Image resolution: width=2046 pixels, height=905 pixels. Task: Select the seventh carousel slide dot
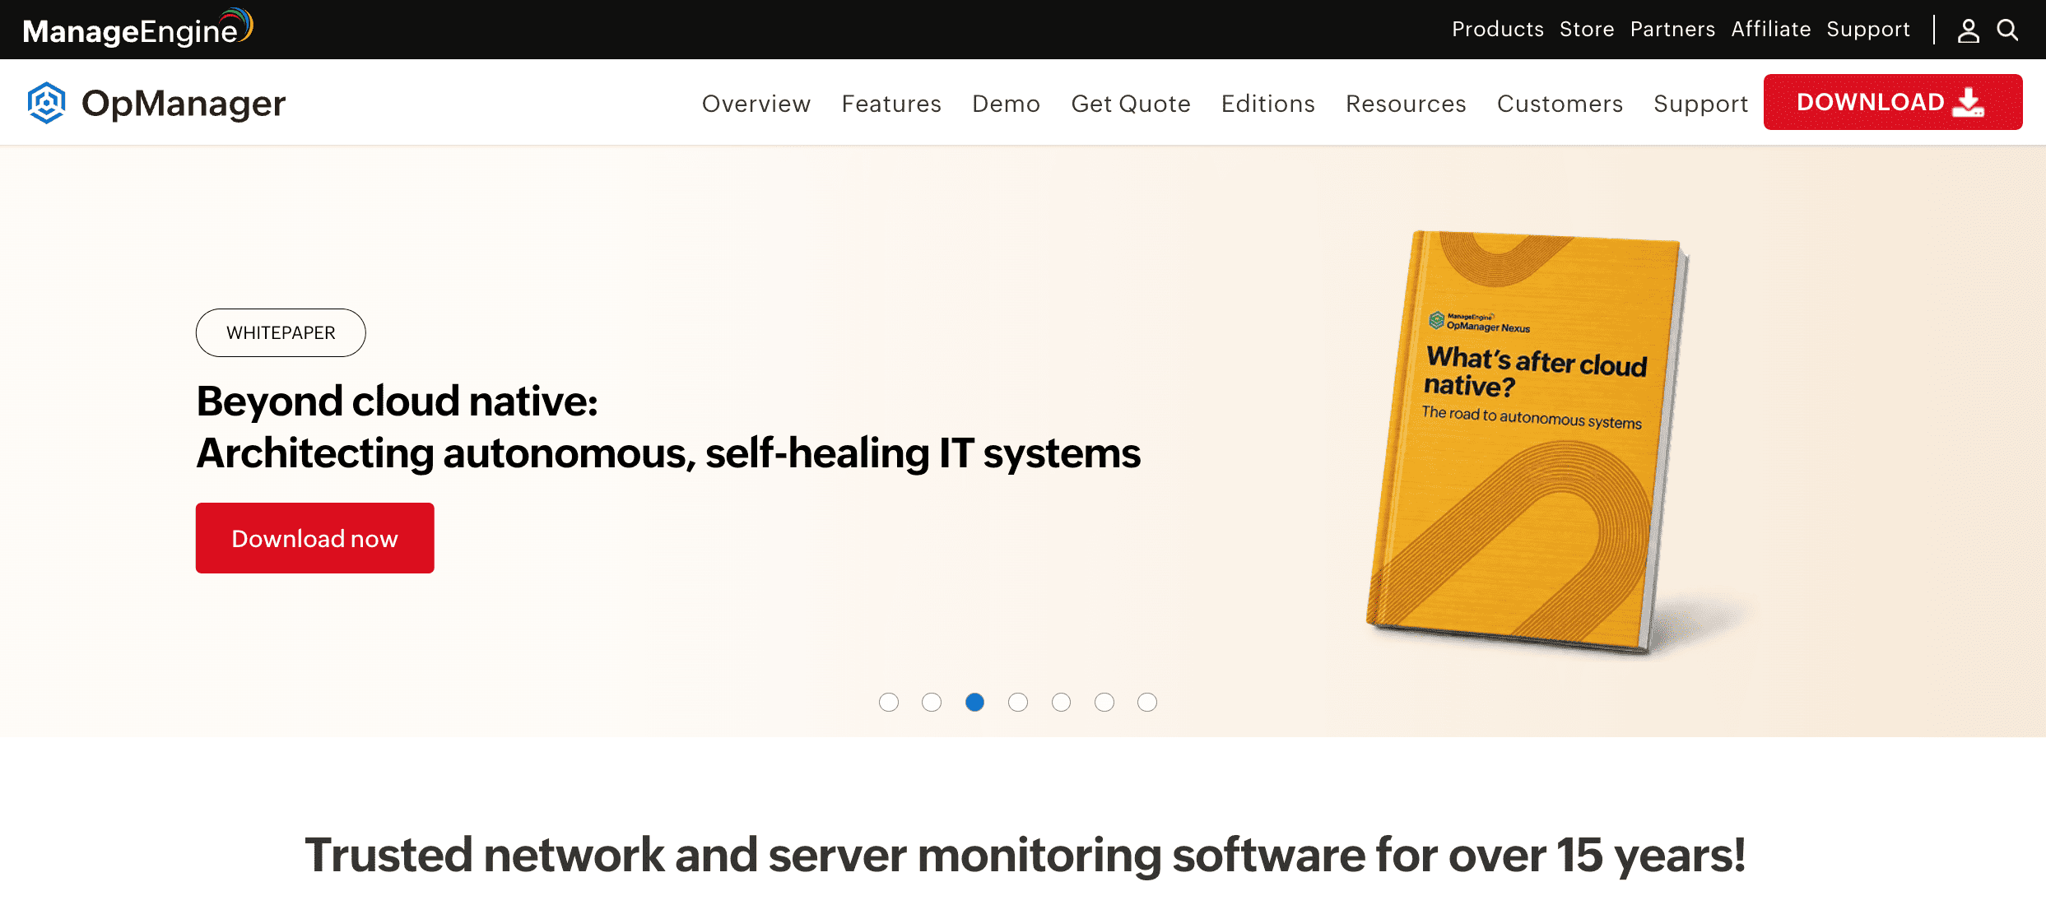point(1147,702)
